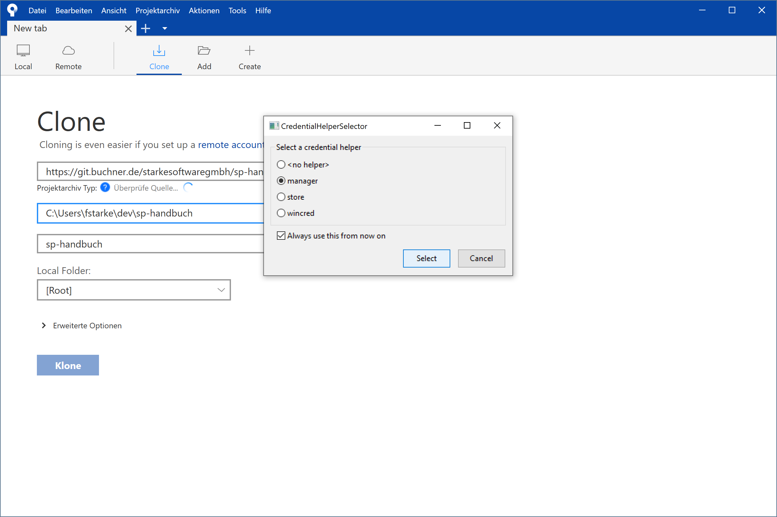Viewport: 777px width, 517px height.
Task: Click the Add folder icon
Action: coord(204,51)
